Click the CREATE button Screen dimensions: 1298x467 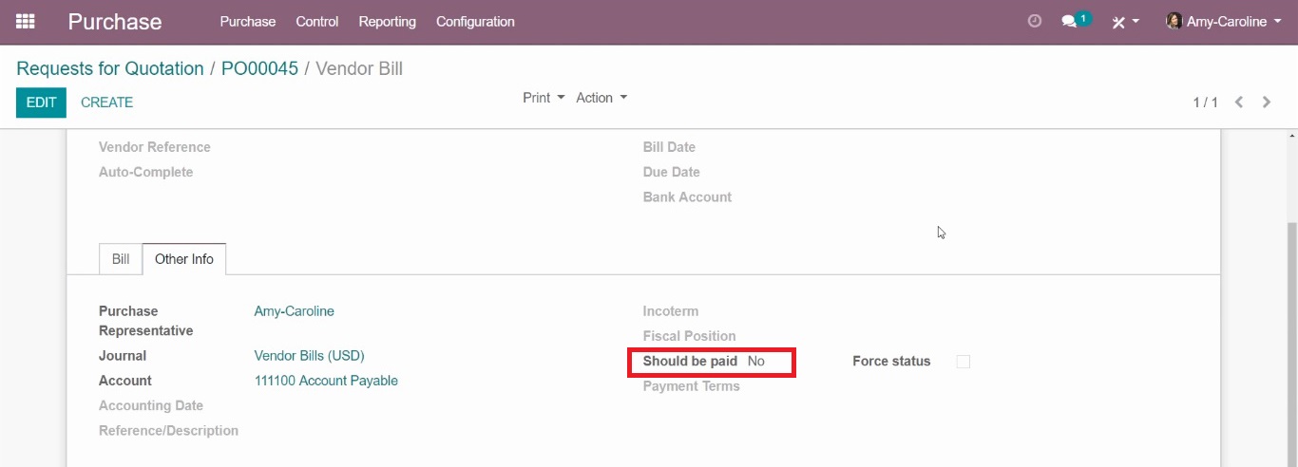[106, 103]
